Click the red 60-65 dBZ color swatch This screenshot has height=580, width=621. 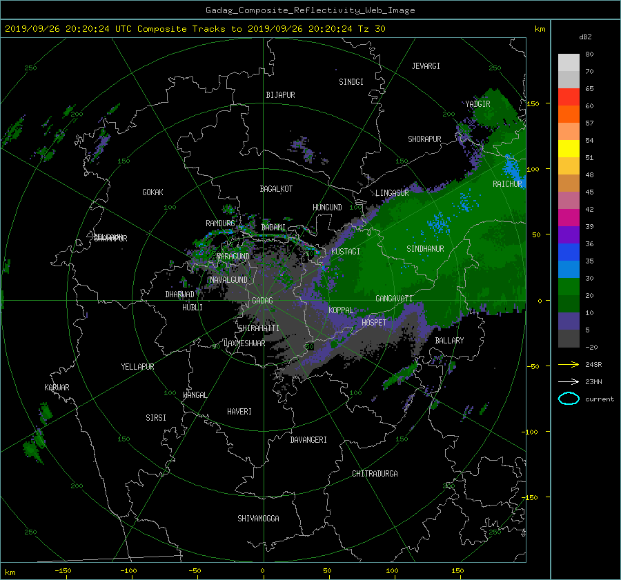[569, 97]
